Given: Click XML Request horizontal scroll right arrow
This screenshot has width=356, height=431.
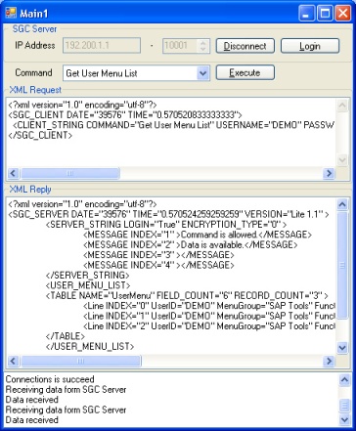Looking at the screenshot, I should pyautogui.click(x=329, y=173).
